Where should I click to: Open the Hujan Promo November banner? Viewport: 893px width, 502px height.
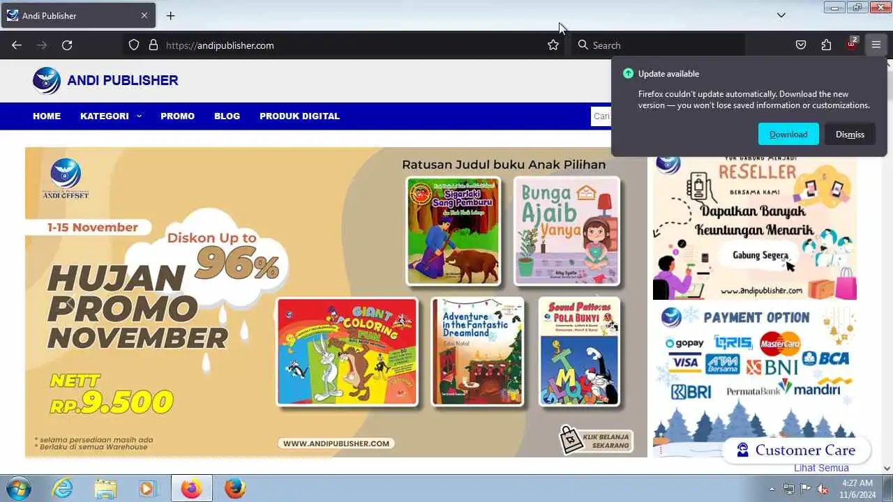click(336, 302)
